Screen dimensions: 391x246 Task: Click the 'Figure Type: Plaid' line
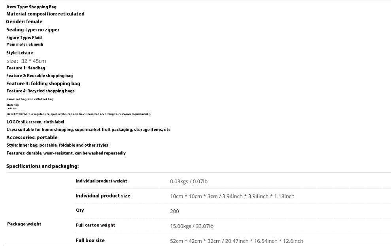pos(24,37)
